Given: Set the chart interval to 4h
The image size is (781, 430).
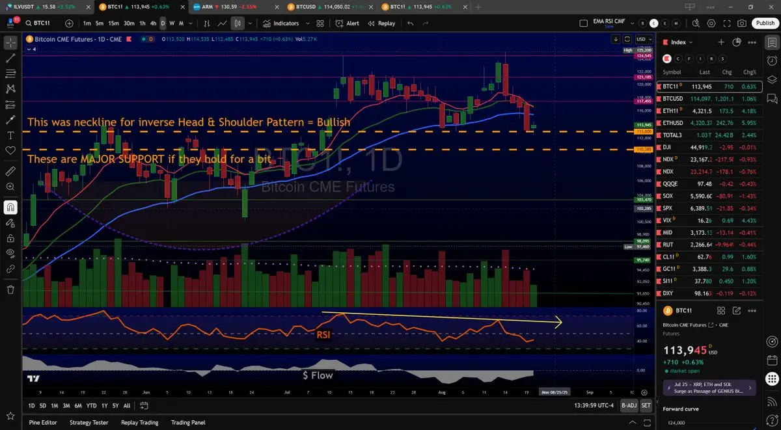Looking at the screenshot, I should [153, 23].
